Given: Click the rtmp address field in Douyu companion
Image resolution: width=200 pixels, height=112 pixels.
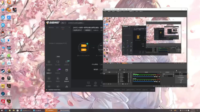Looking at the screenshot, I should click(101, 64).
